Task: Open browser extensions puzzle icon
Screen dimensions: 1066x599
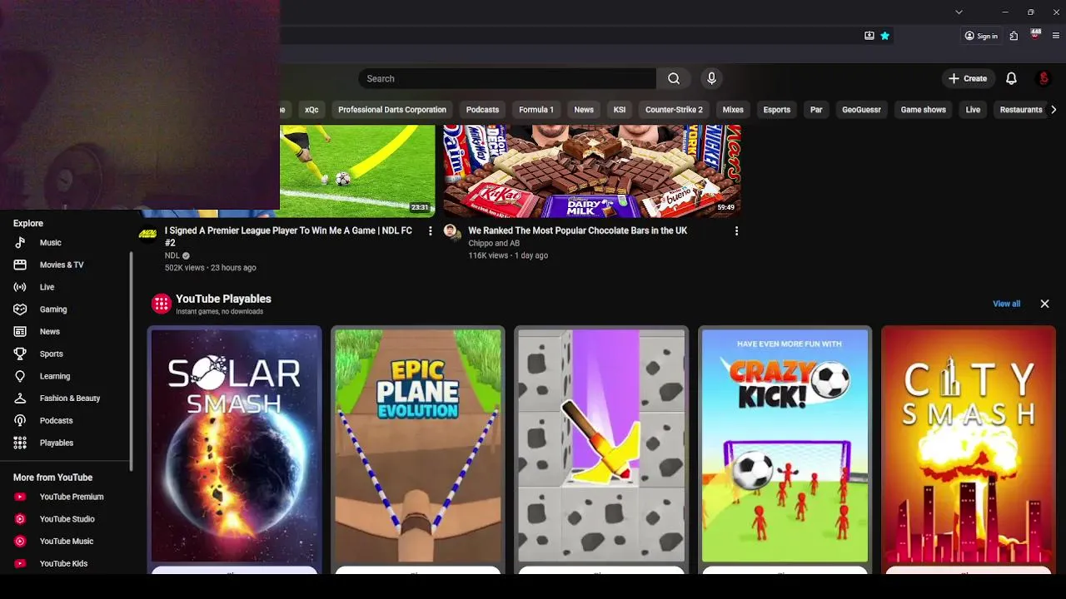Action: tap(1014, 36)
